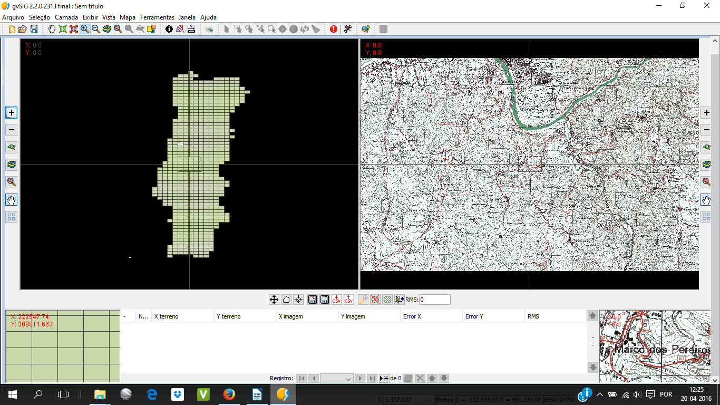The height and width of the screenshot is (405, 720).
Task: Click the table scrollbar down arrow
Action: tap(592, 367)
